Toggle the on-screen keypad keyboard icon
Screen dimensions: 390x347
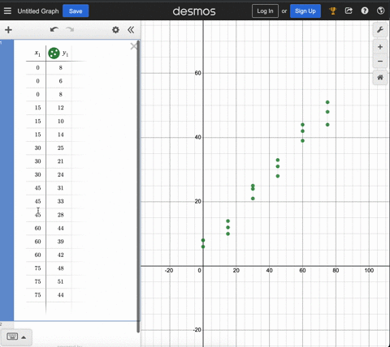tap(12, 336)
